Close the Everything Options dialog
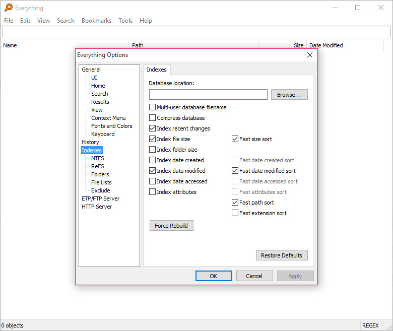 pos(310,55)
